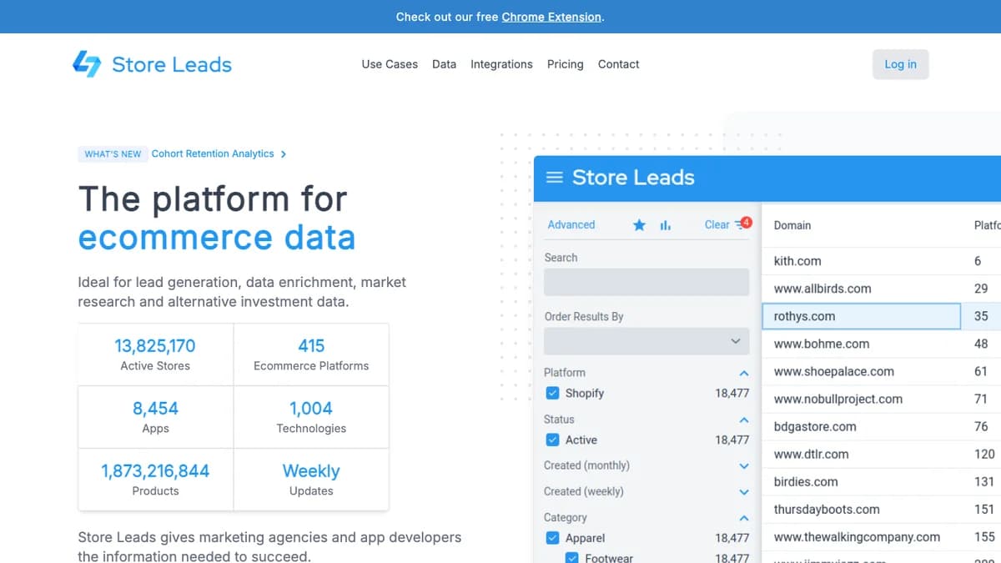Toggle the Shopify platform checkbox
1001x563 pixels.
(x=551, y=393)
